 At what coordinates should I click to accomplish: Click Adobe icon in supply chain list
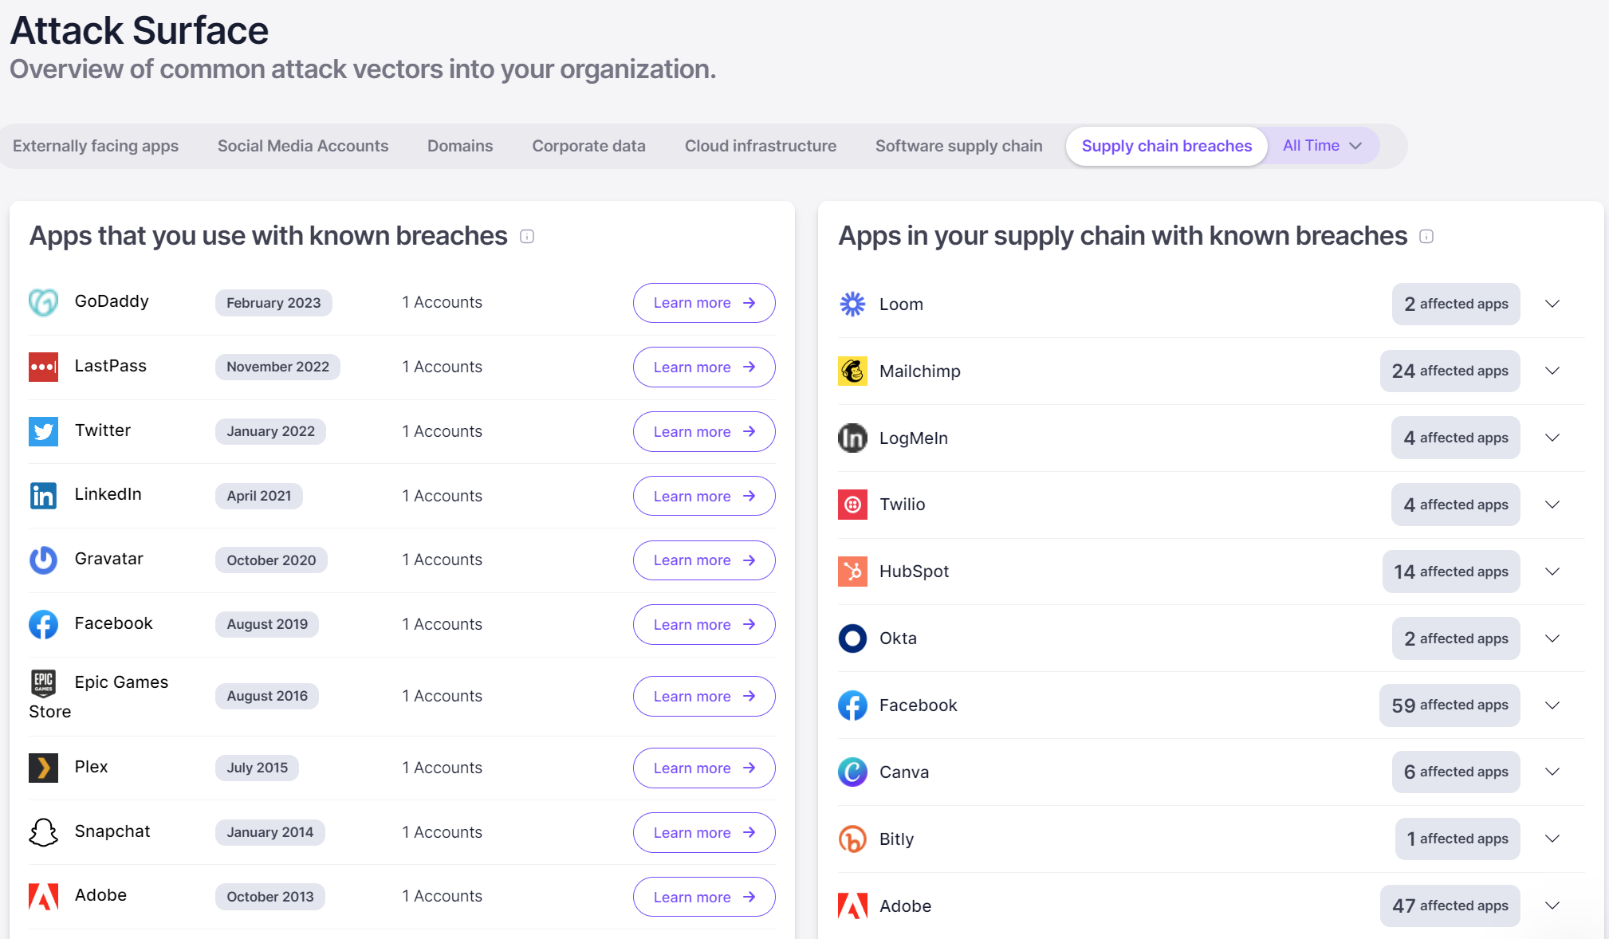pos(852,906)
